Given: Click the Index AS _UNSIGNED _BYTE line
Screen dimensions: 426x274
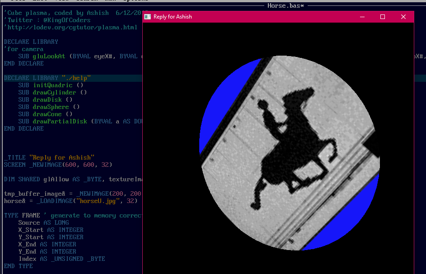Looking at the screenshot, I should pyautogui.click(x=61, y=259).
